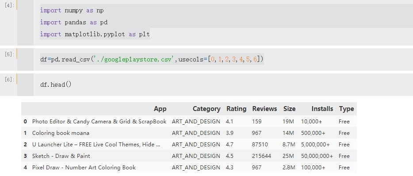Select Coloring book moana cell
Screen dimensions: 413x176
(x=61, y=133)
